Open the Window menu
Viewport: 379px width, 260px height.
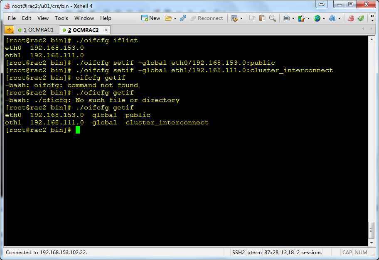point(84,18)
